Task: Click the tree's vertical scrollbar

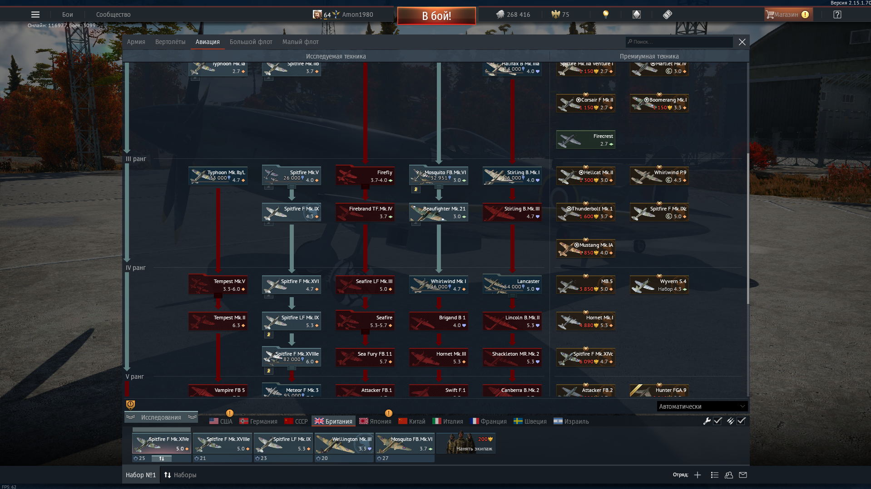Action: [x=748, y=229]
